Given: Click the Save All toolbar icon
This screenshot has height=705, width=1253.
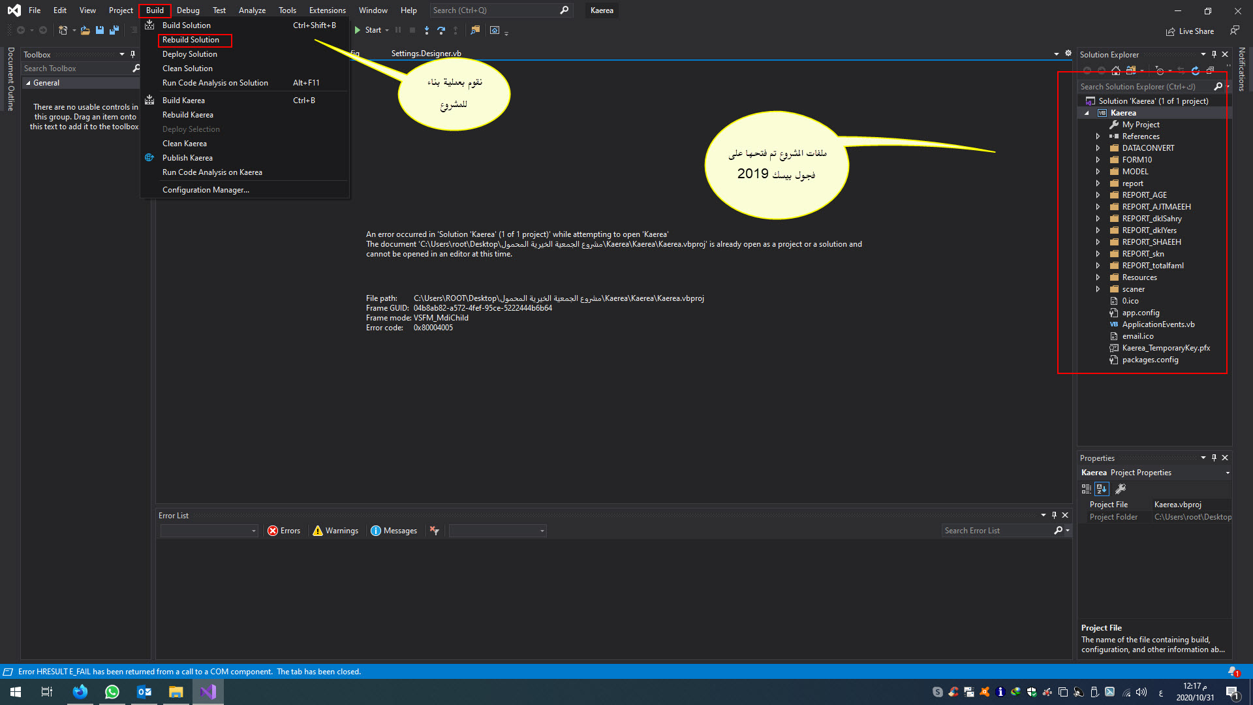Looking at the screenshot, I should (x=114, y=30).
